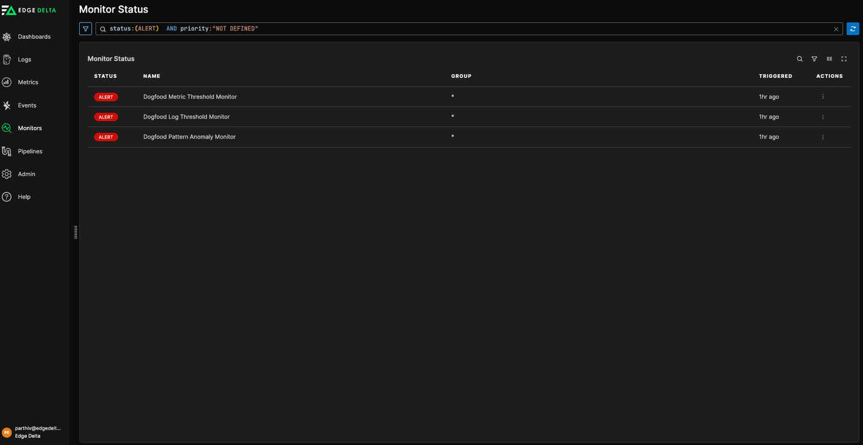Click into the monitor search query field
This screenshot has width=863, height=445.
pos(467,29)
